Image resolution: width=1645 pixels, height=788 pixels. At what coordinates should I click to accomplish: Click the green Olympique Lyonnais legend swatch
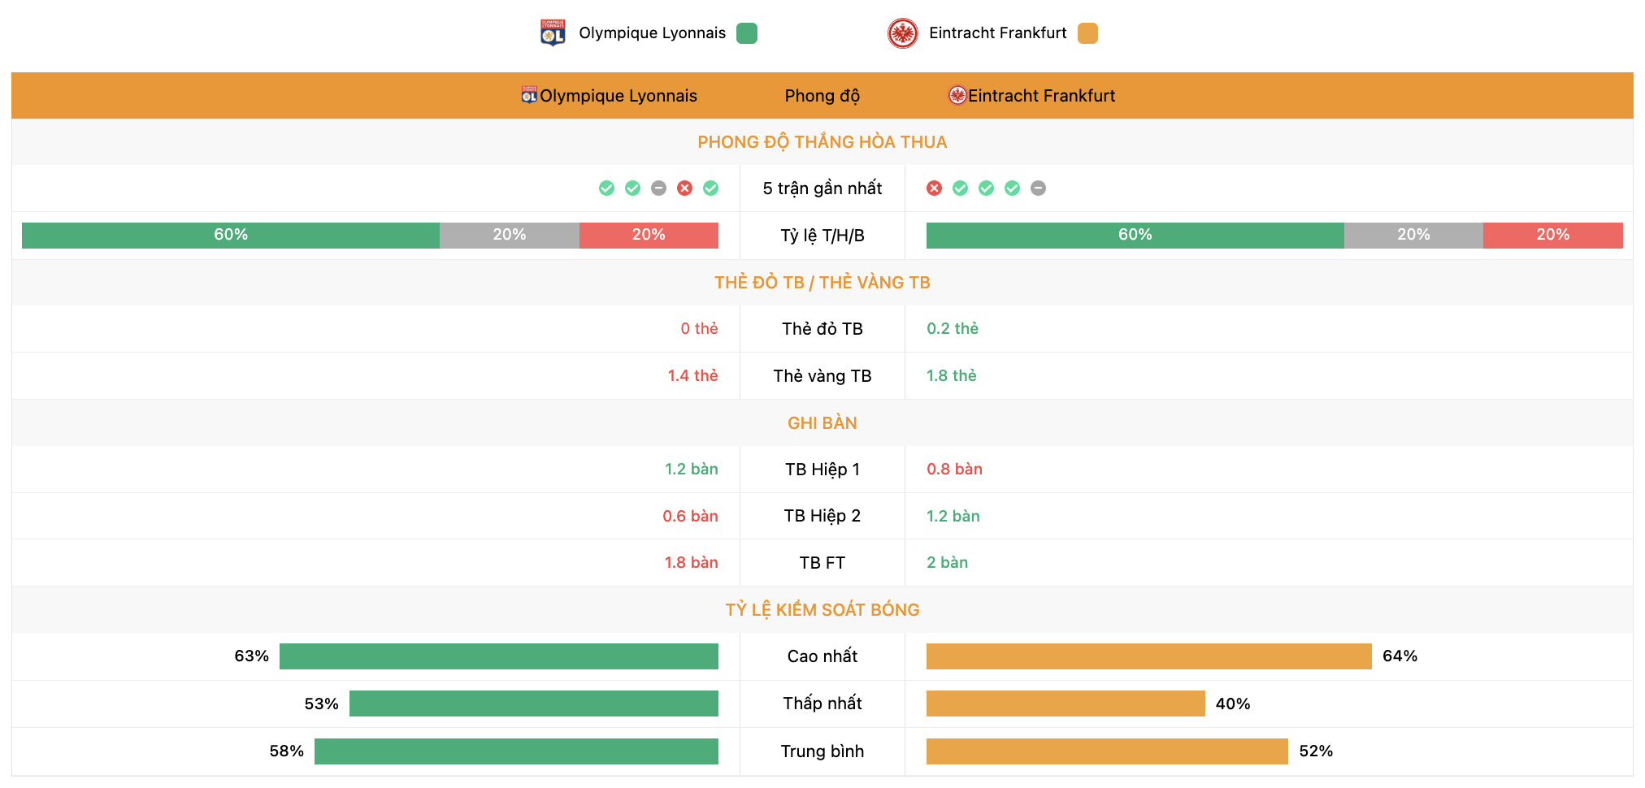747,33
